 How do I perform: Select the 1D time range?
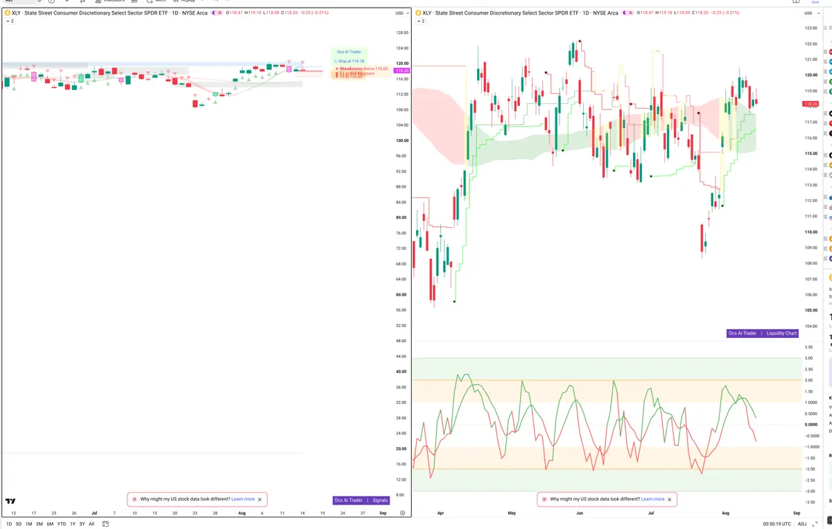(x=9, y=524)
